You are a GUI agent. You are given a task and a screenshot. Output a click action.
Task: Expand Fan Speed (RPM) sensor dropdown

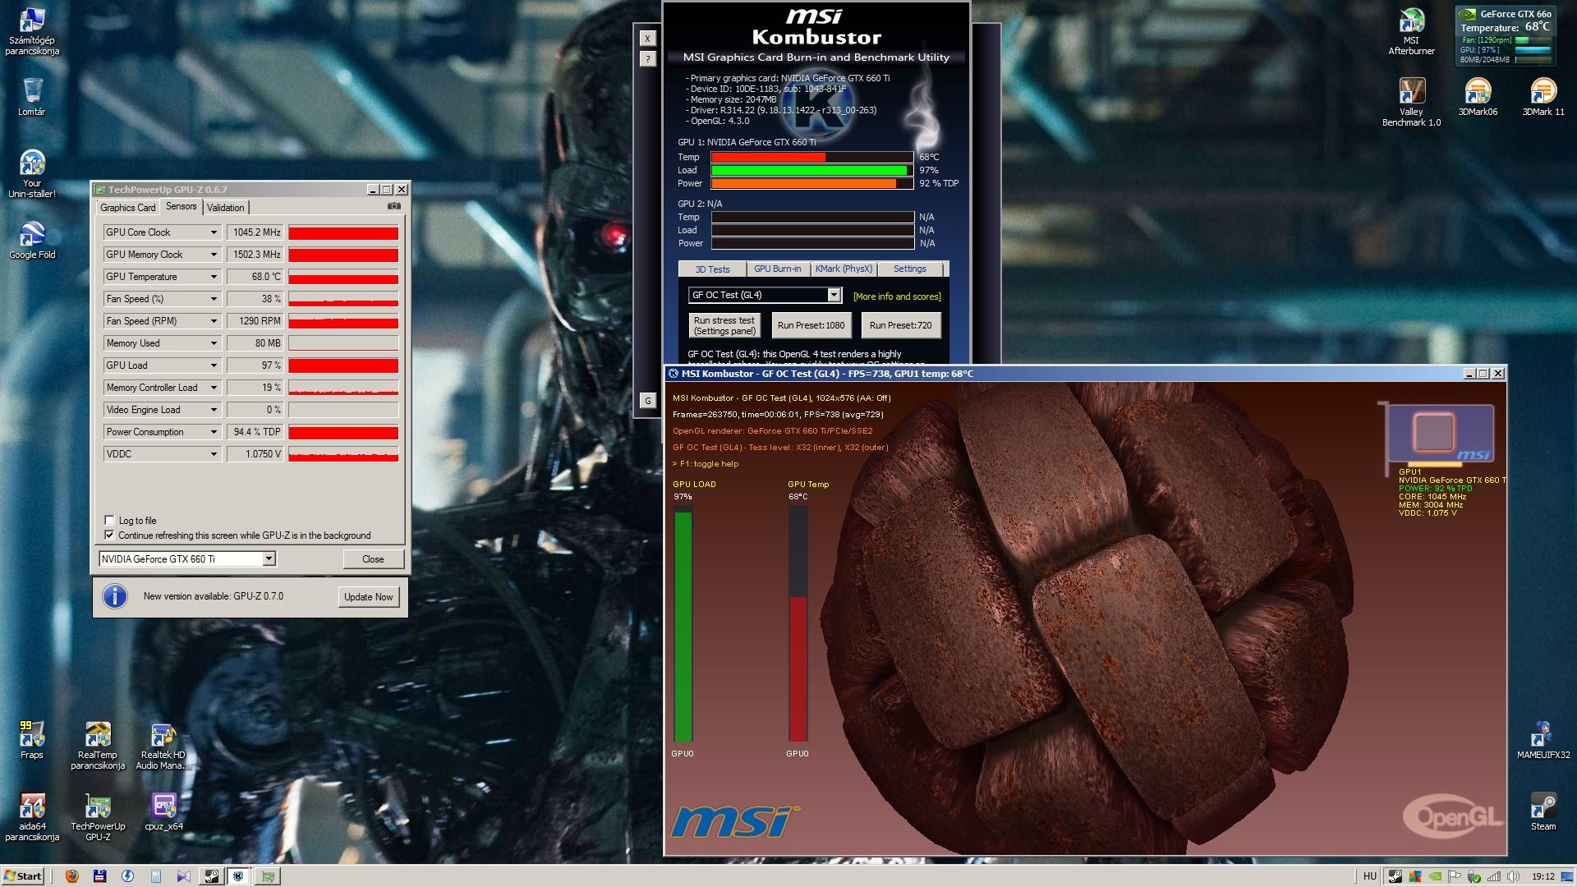click(x=214, y=321)
